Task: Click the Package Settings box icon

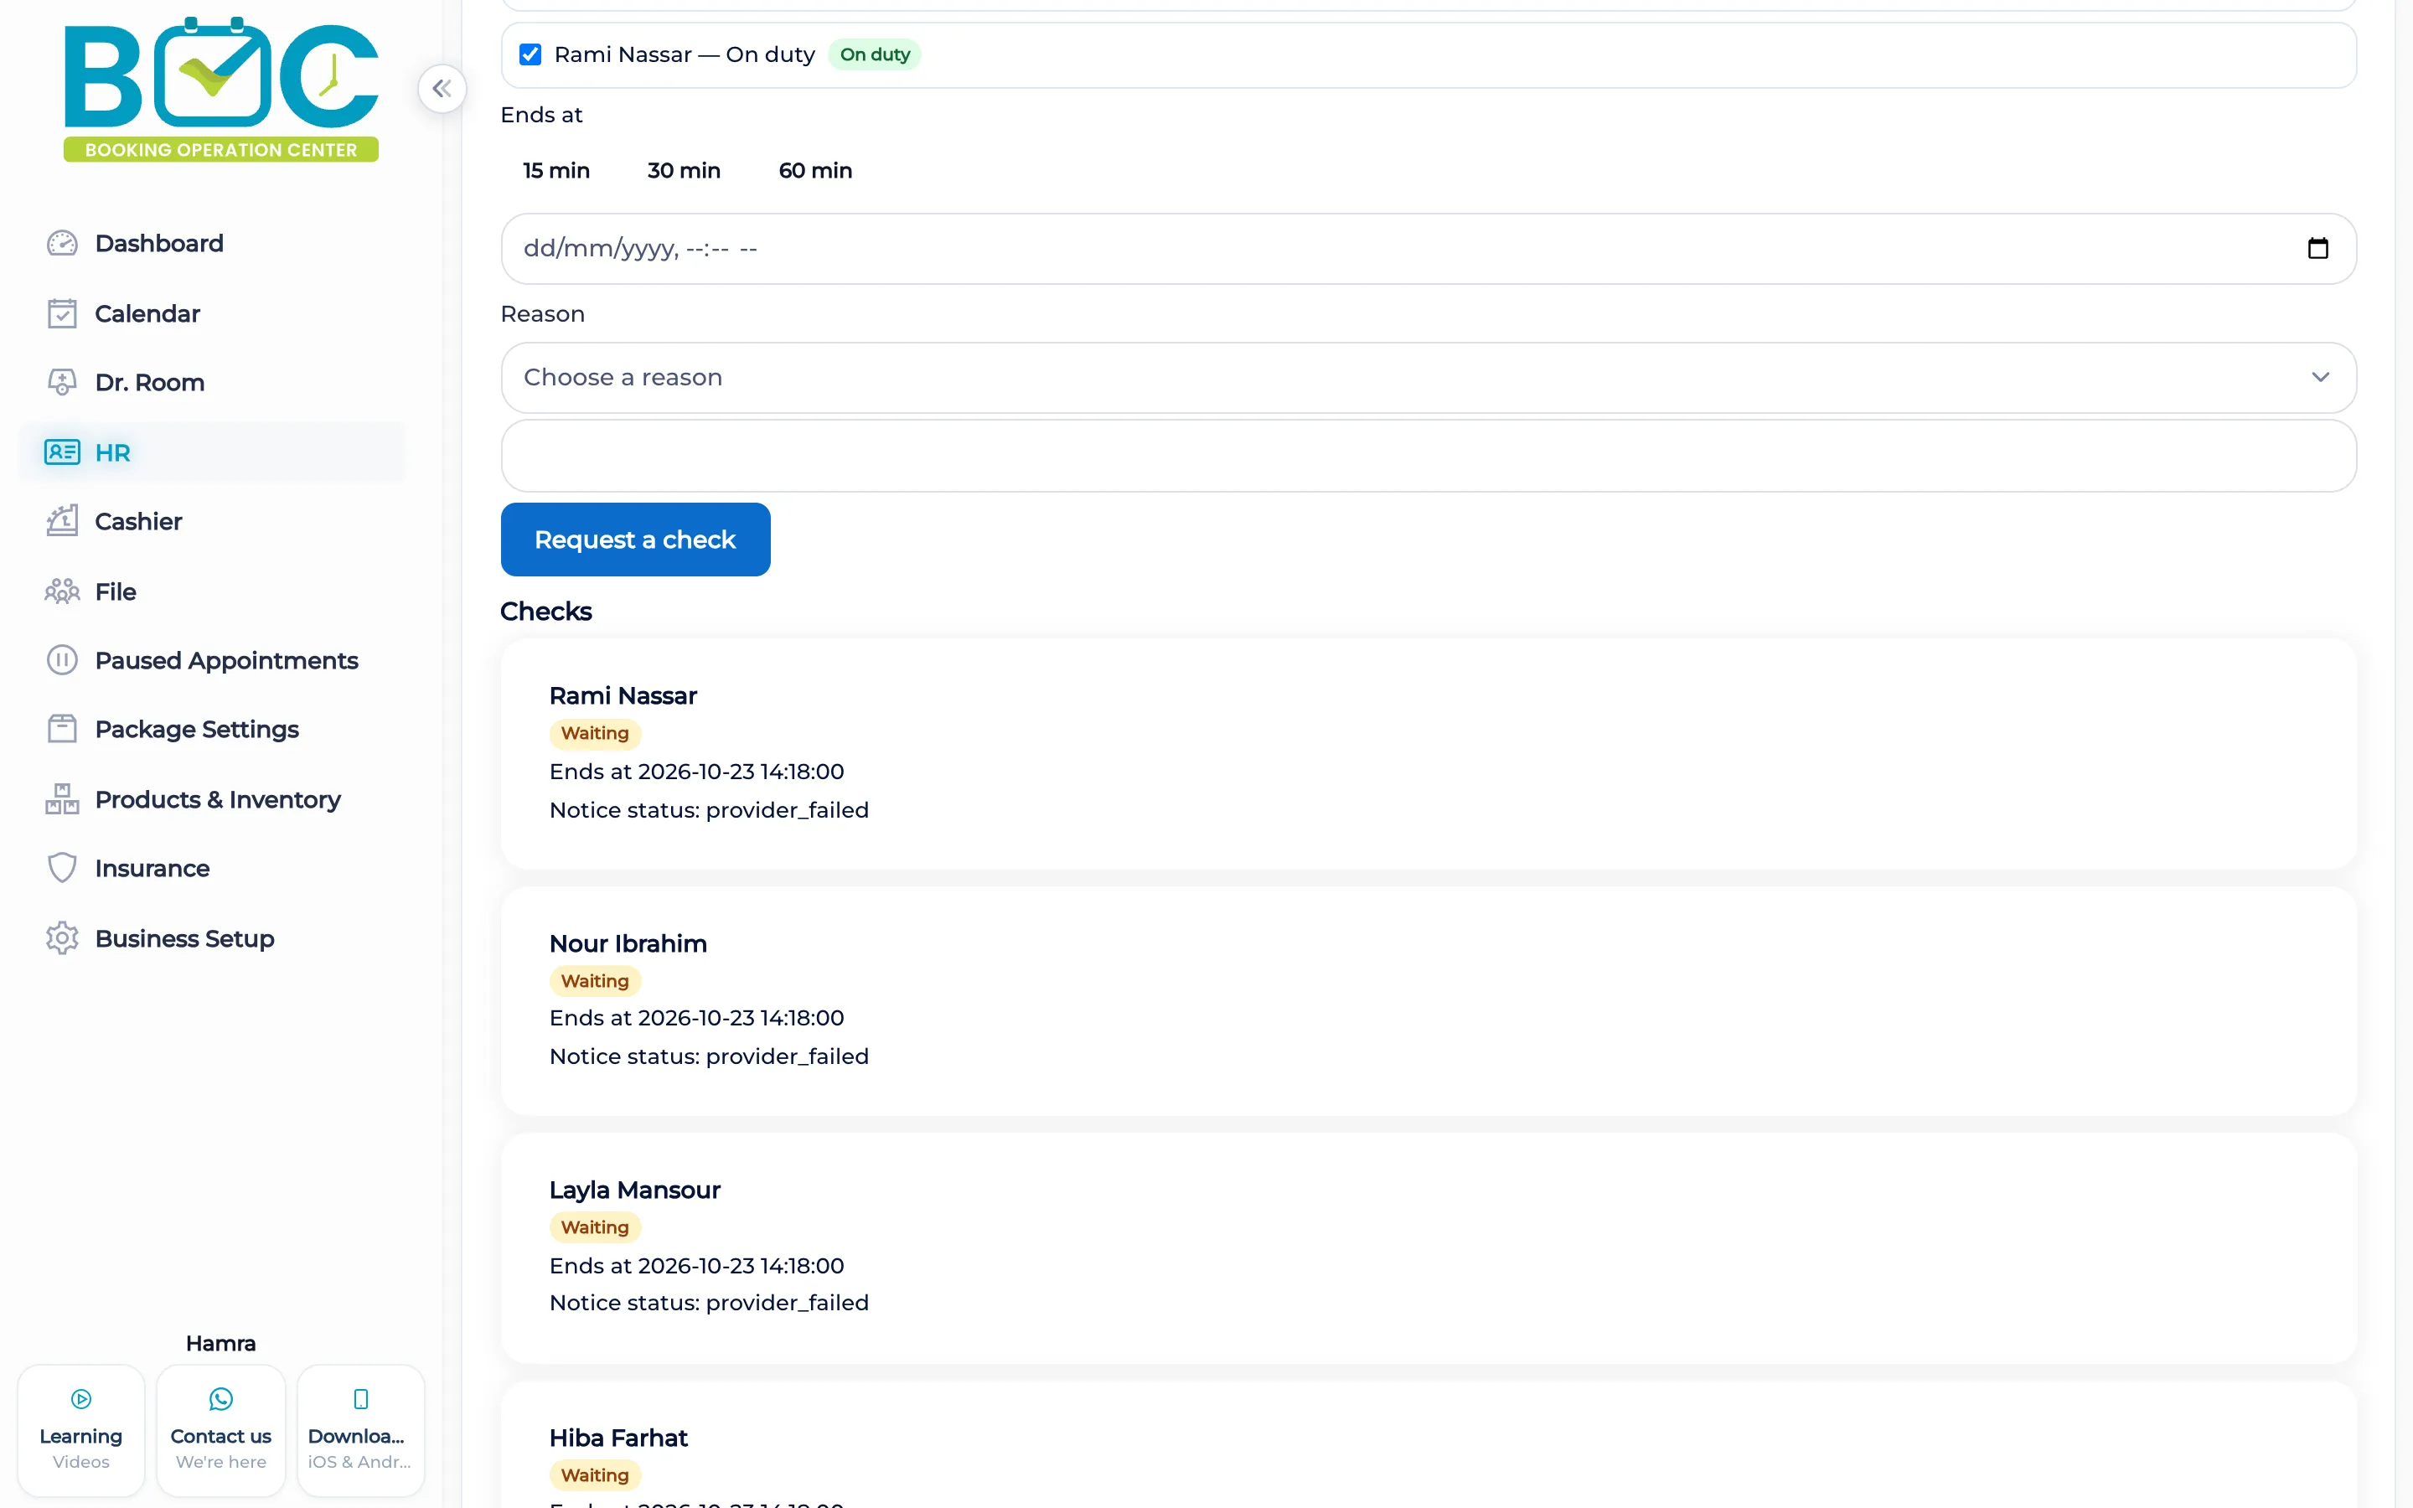Action: click(x=62, y=729)
